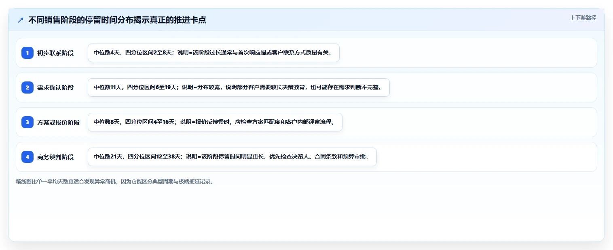This screenshot has width=613, height=250.
Task: Open the 中位数11天 detail box
Action: (239, 87)
